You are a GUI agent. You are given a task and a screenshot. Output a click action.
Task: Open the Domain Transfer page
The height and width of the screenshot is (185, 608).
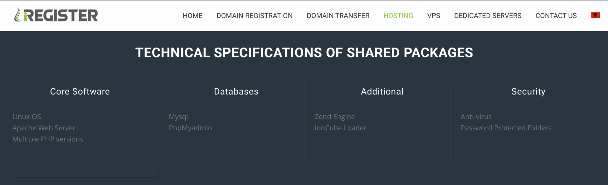[x=338, y=16]
